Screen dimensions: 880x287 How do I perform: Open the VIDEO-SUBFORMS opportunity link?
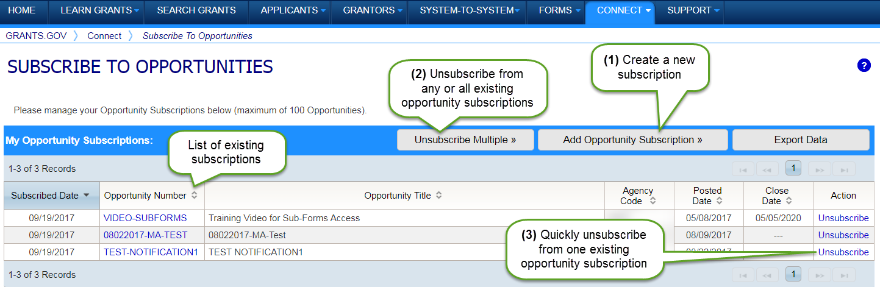click(145, 218)
